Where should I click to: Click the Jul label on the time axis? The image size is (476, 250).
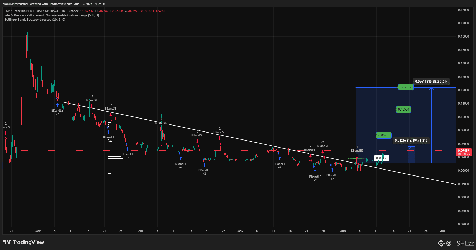click(443, 231)
